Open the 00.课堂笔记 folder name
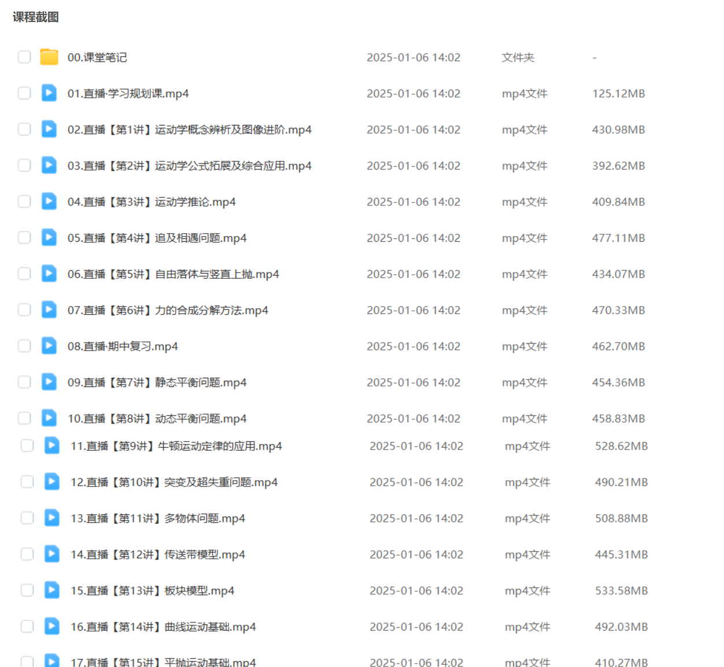 click(97, 57)
